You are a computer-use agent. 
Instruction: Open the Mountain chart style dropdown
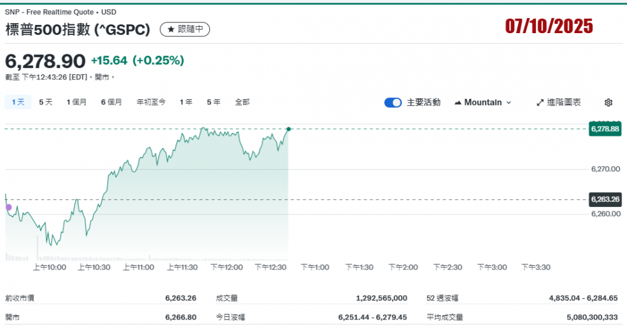click(x=482, y=103)
